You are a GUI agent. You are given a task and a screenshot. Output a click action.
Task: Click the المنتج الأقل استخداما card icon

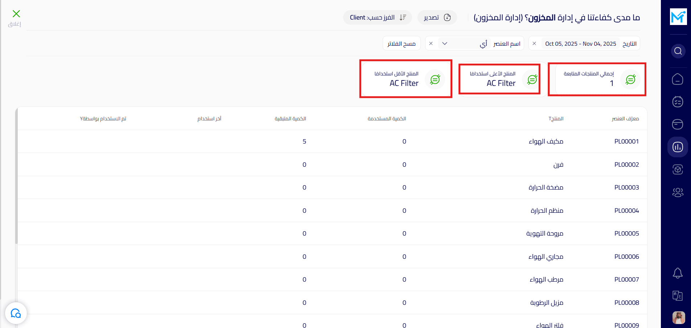(435, 79)
